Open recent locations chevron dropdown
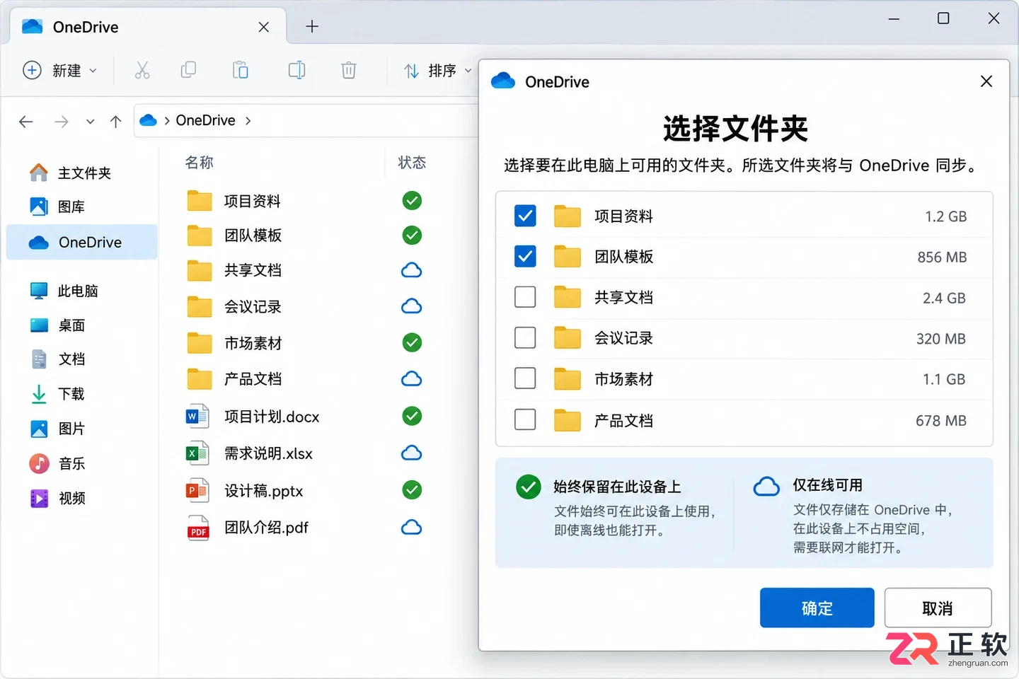 tap(90, 122)
